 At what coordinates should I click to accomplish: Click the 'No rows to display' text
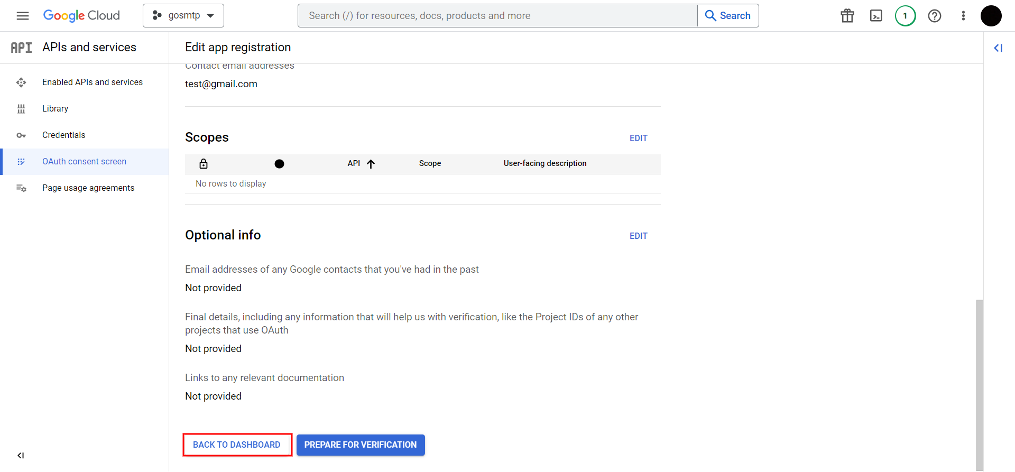[231, 184]
